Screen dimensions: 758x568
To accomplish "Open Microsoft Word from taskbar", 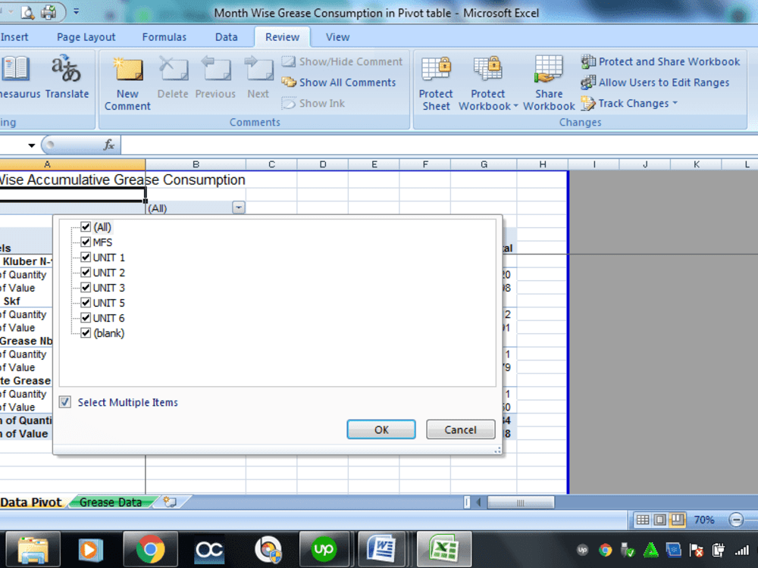I will pyautogui.click(x=381, y=550).
